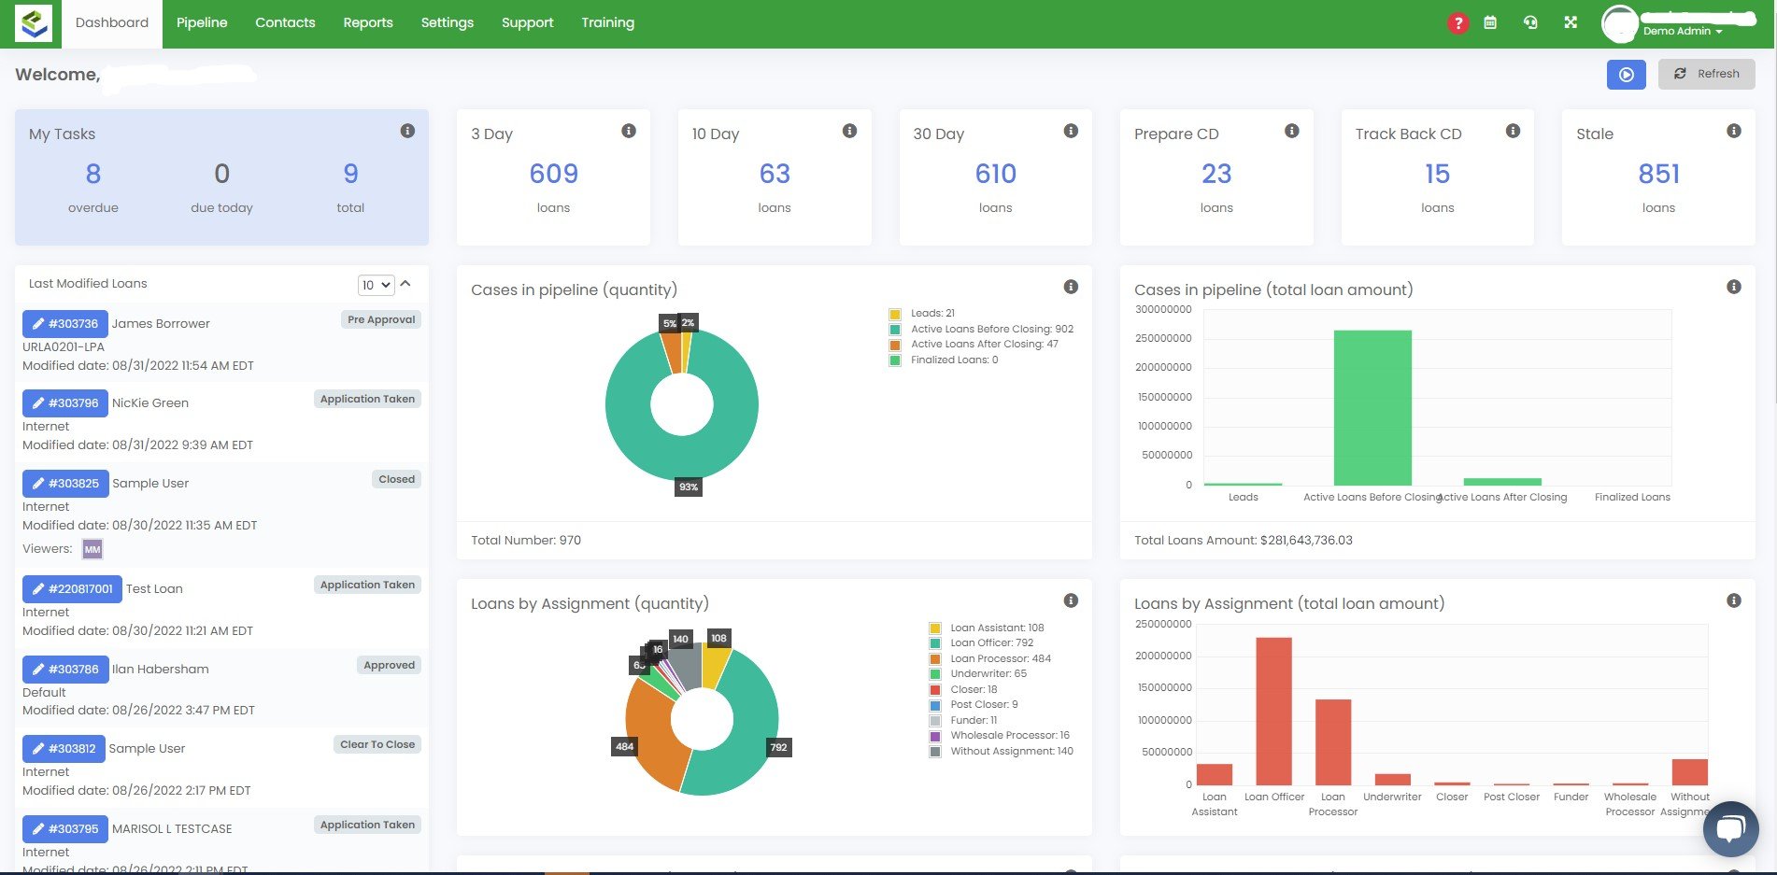Open the Demo Admin user menu
The image size is (1777, 875).
1683,31
